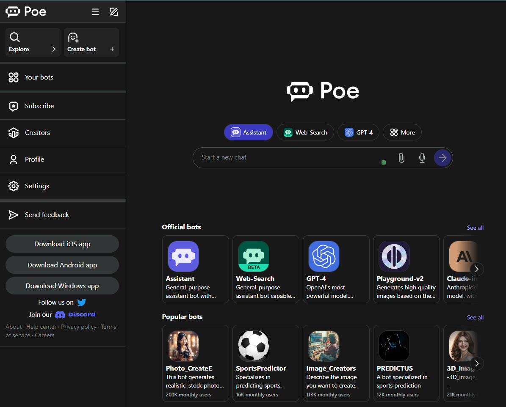Select the Web-Search bot chip
The width and height of the screenshot is (506, 407).
click(x=305, y=132)
